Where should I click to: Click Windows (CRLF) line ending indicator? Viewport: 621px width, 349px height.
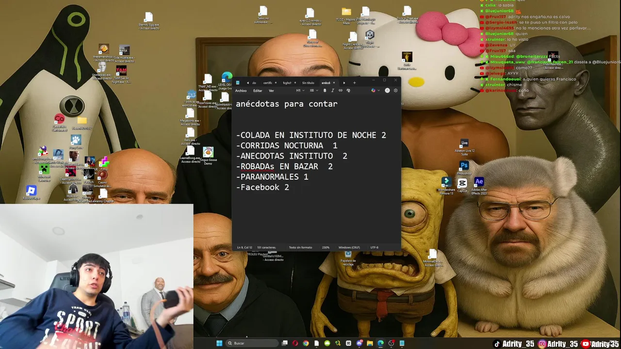click(x=349, y=247)
